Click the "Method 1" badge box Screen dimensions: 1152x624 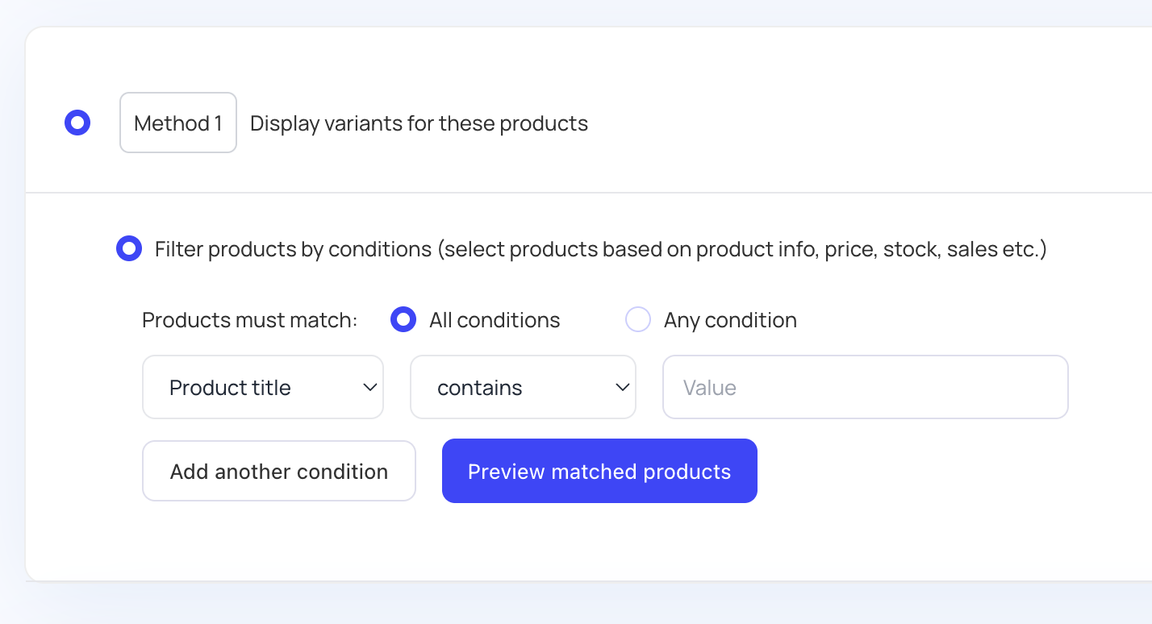(x=178, y=123)
